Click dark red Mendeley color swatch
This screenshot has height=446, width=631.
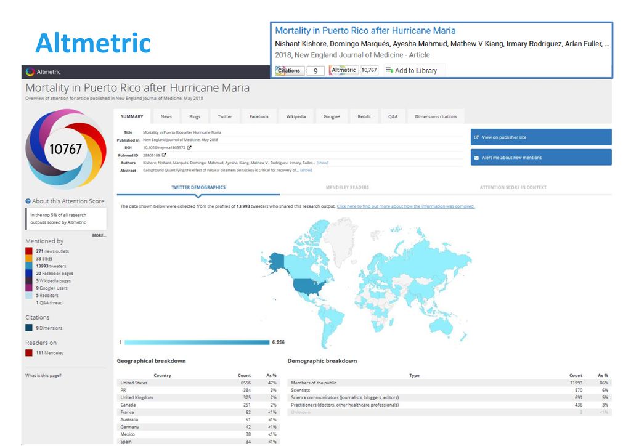click(x=29, y=353)
